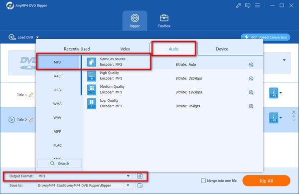Click the AnyMP4 DVD Ripper logo
This screenshot has width=299, height=194.
point(10,5)
